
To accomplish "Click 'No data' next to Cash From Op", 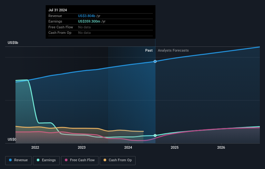I will pos(84,33).
